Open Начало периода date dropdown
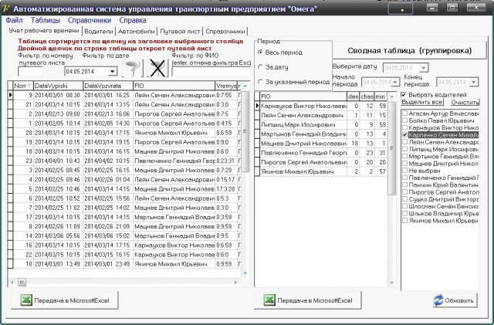The height and width of the screenshot is (325, 494). (394, 83)
